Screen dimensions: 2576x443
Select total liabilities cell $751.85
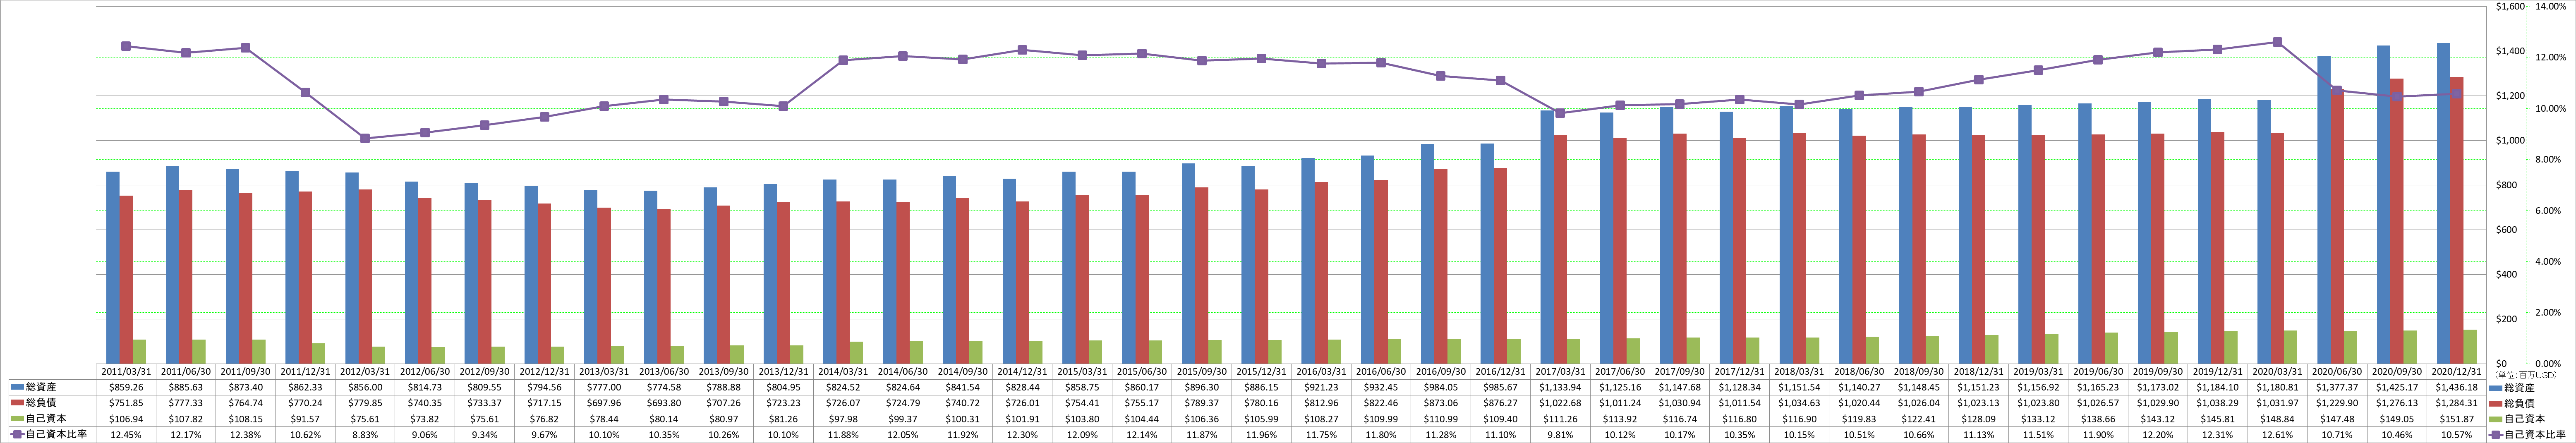126,403
